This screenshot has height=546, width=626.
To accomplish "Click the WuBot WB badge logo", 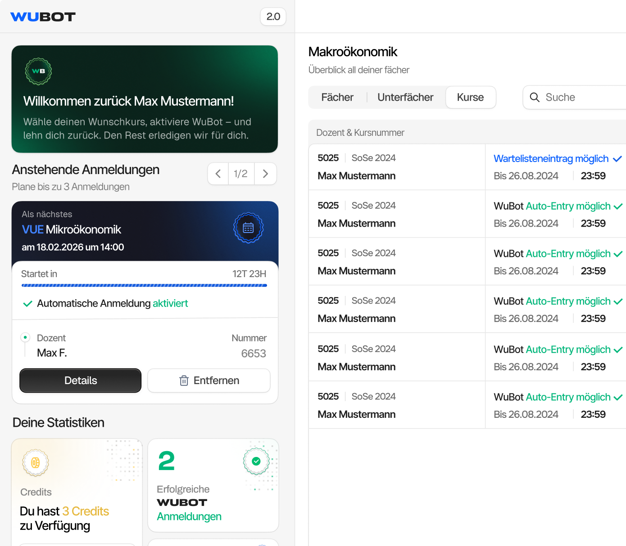I will click(38, 71).
